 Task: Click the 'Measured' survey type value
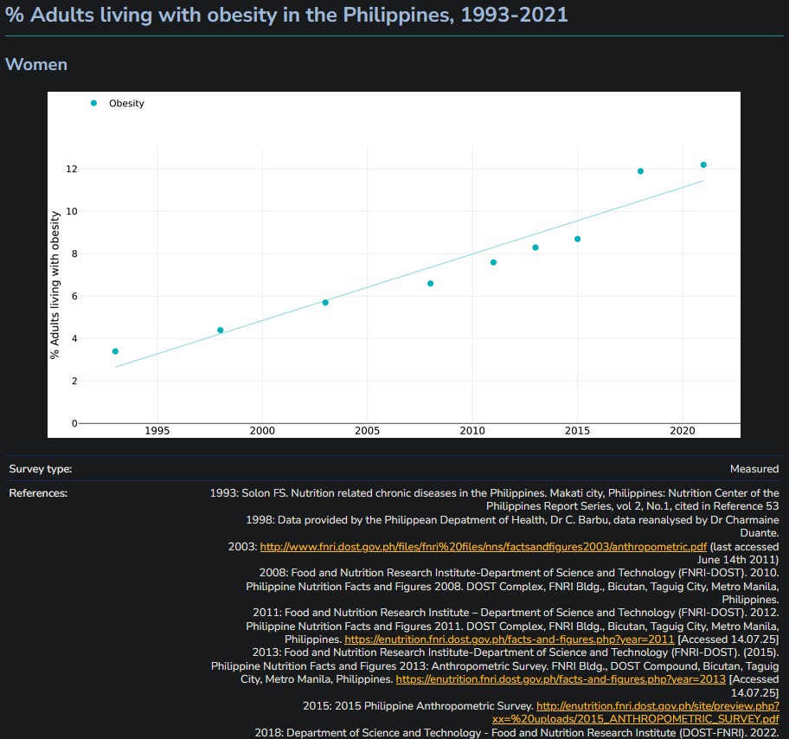pyautogui.click(x=754, y=469)
